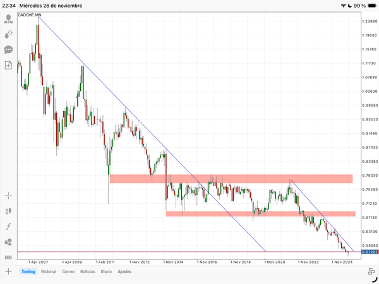Tap the Do Not Disturb moon icon
The width and height of the screenshot is (379, 284).
(x=349, y=6)
